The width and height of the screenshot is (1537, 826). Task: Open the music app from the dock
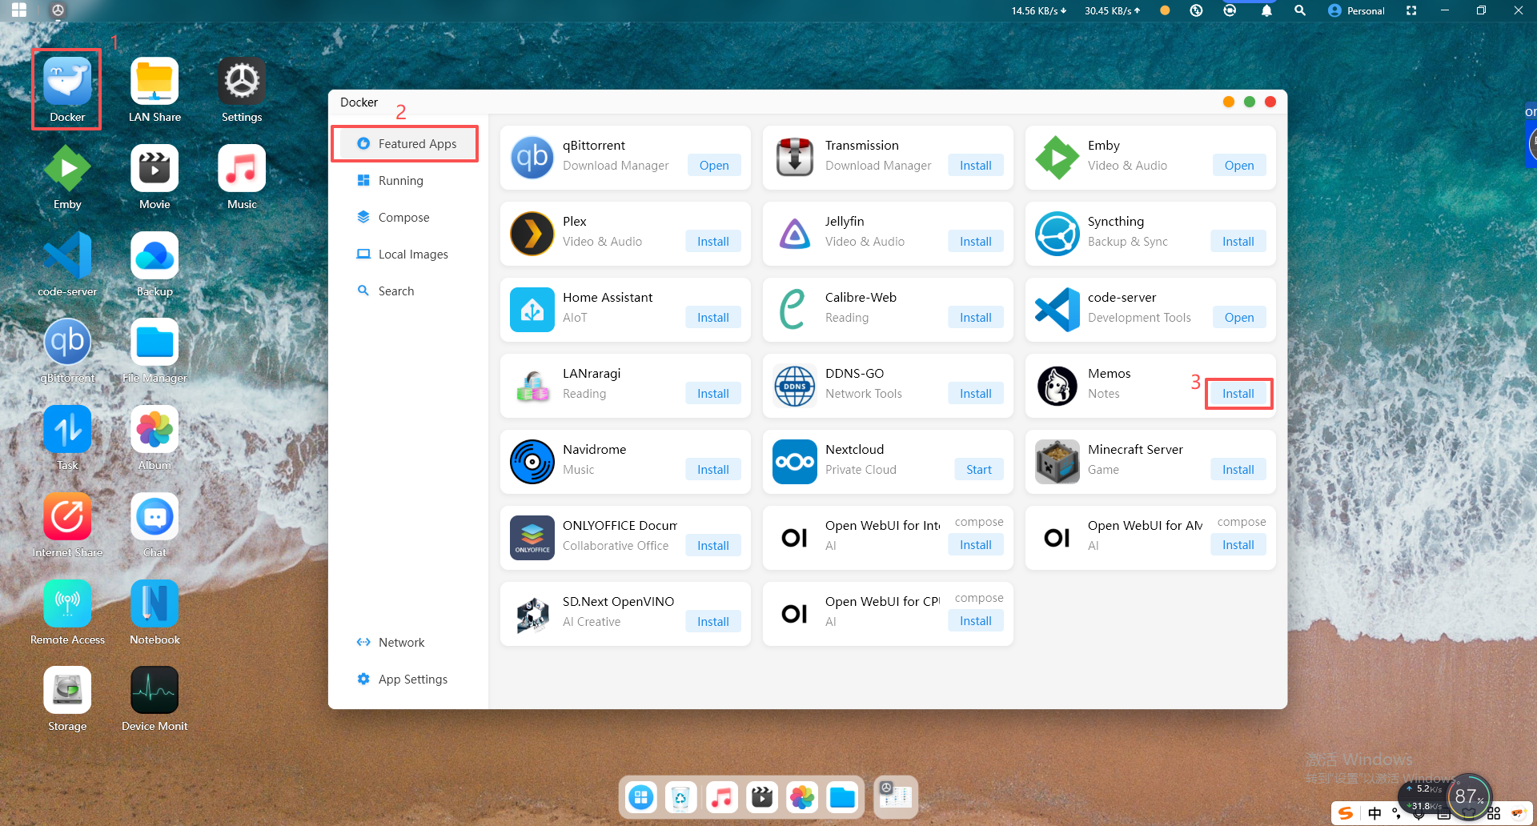(x=721, y=797)
